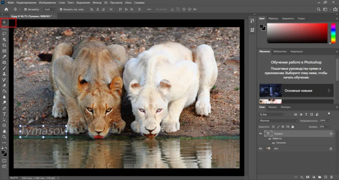Expand the Основные навыки chevron
Screen dimensions: 339x180
pyautogui.click(x=329, y=90)
